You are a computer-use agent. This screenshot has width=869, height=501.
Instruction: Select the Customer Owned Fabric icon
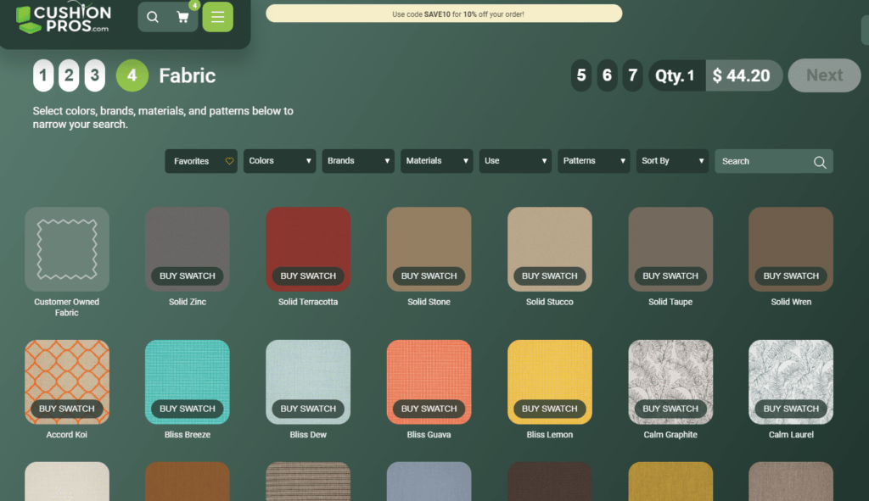coord(67,249)
